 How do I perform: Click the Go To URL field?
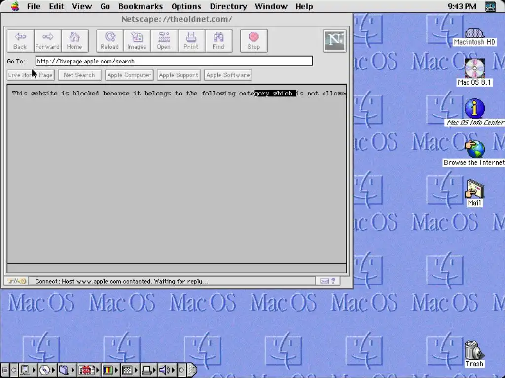[x=174, y=61]
